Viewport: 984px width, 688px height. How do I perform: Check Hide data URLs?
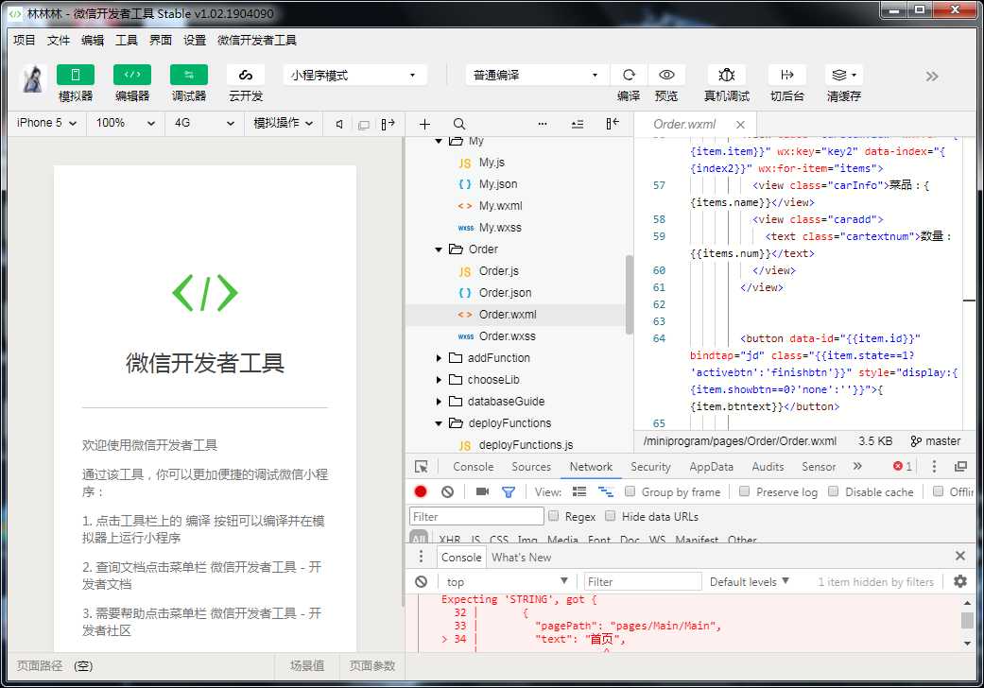[610, 516]
